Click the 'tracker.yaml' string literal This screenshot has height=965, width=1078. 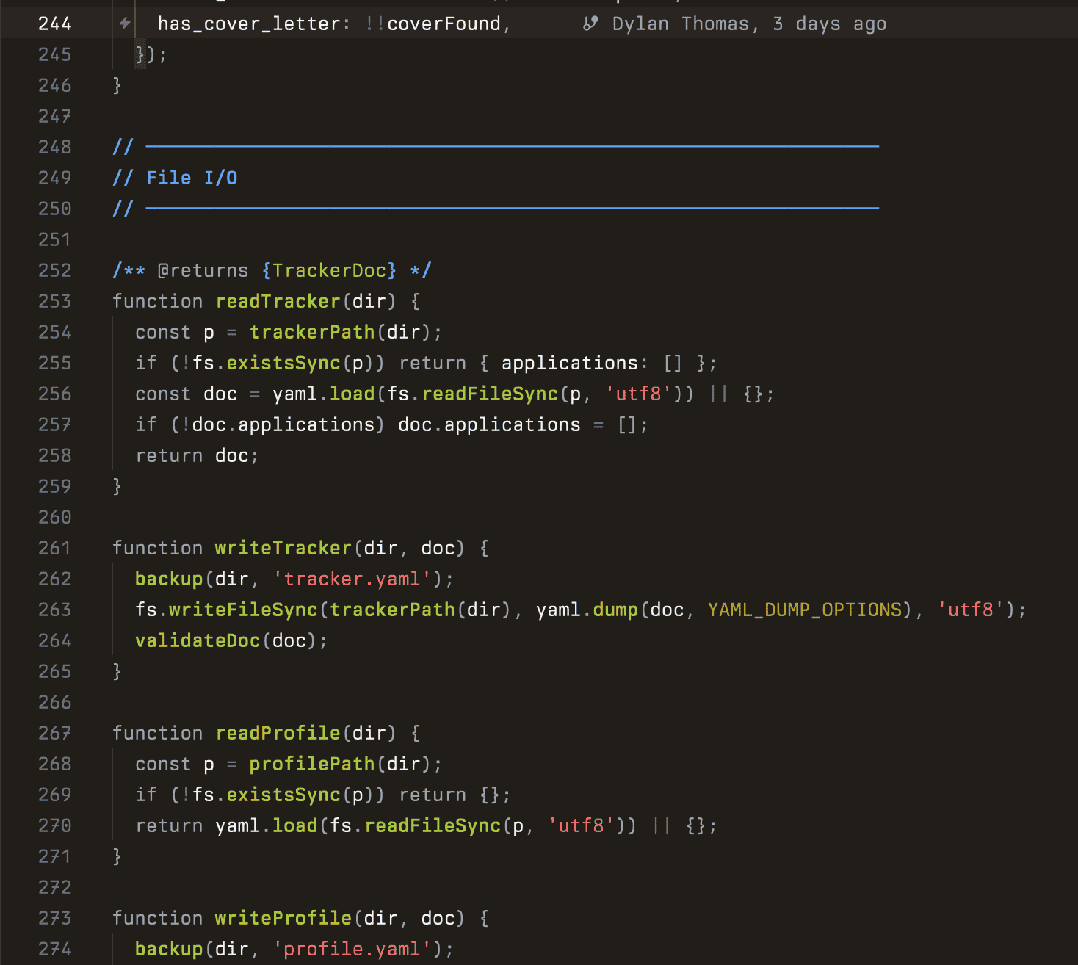[x=352, y=579]
